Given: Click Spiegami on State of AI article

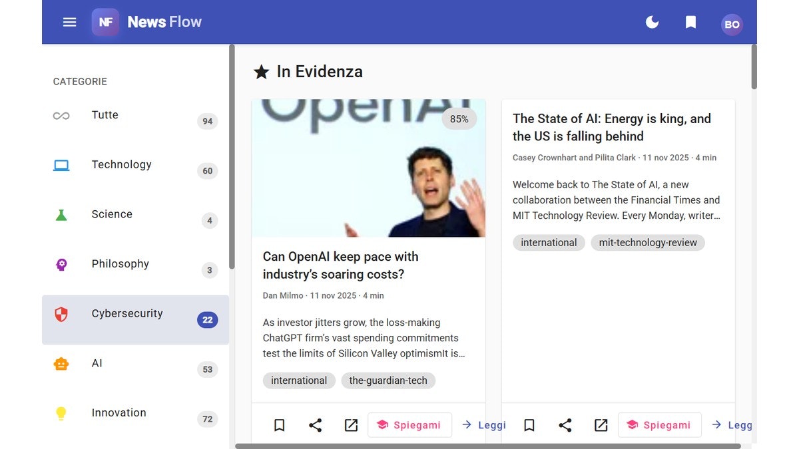Looking at the screenshot, I should point(659,425).
